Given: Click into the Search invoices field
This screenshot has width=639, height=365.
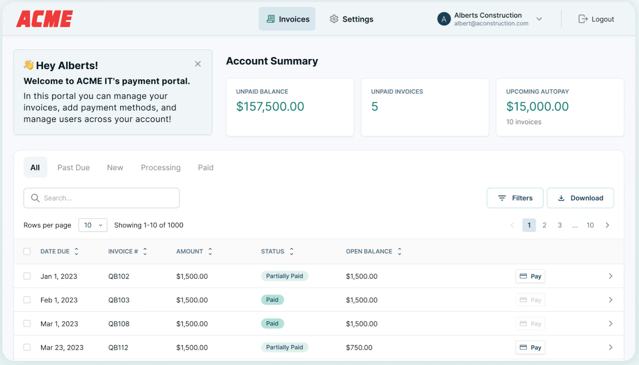Looking at the screenshot, I should pos(101,198).
